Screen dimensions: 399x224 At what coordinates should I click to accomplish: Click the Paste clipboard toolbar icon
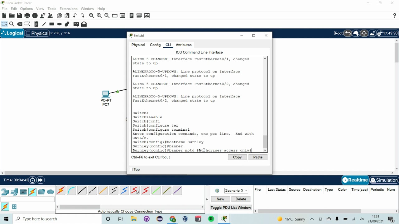point(67,16)
